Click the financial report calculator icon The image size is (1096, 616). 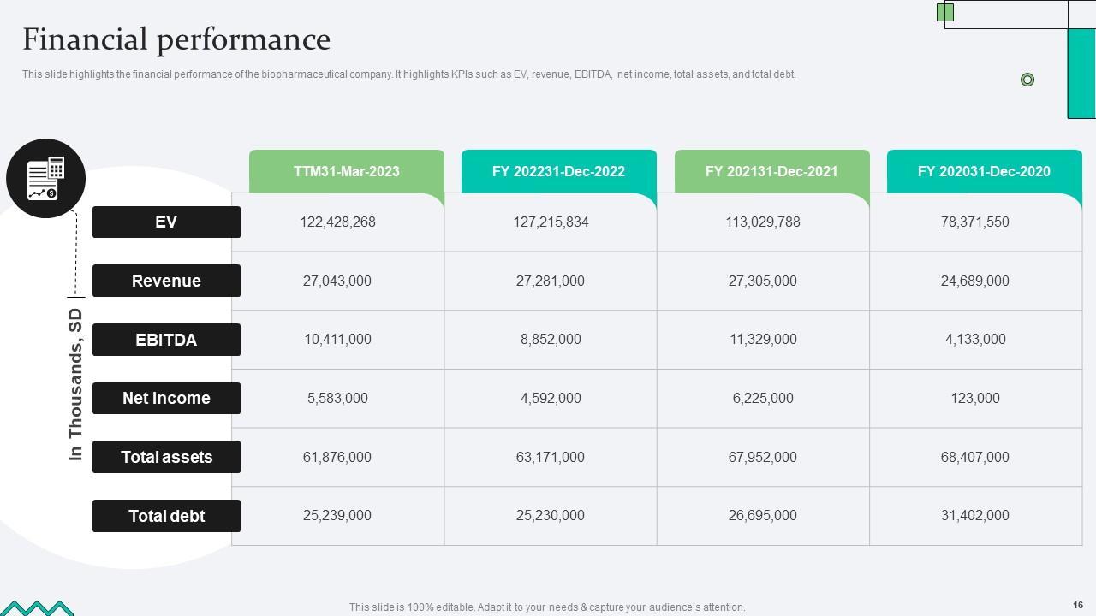tap(45, 179)
